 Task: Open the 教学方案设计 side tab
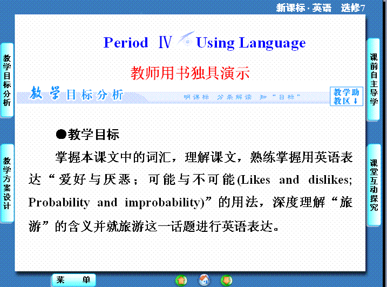pyautogui.click(x=6, y=183)
